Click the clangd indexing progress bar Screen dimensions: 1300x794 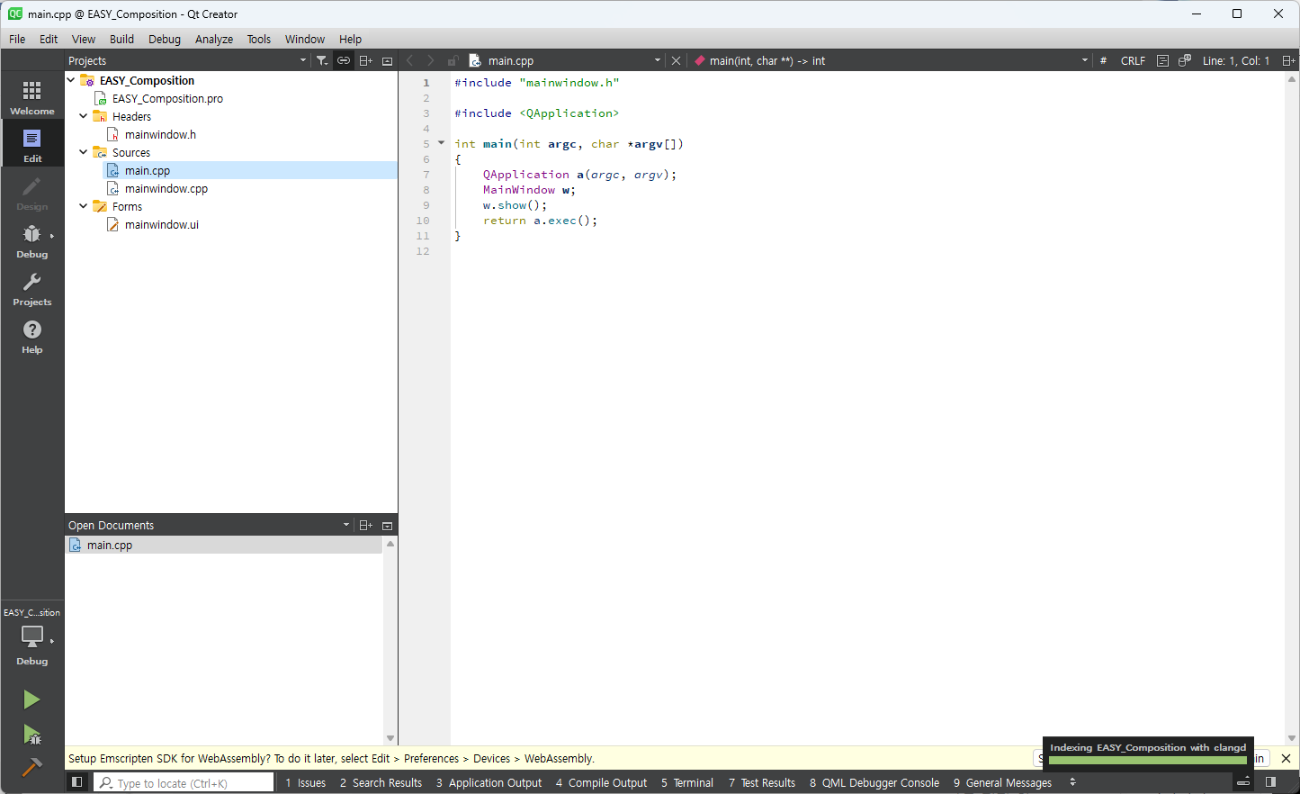click(x=1148, y=760)
